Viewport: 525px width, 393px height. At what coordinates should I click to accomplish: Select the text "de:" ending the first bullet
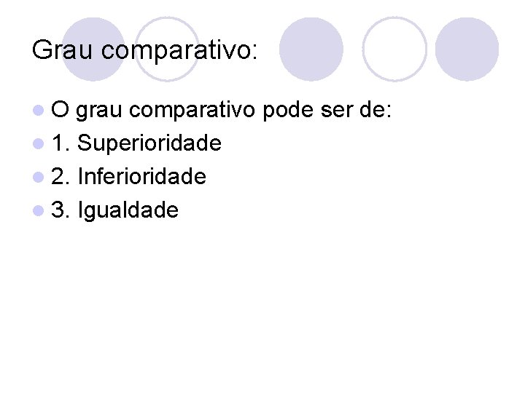click(x=377, y=110)
